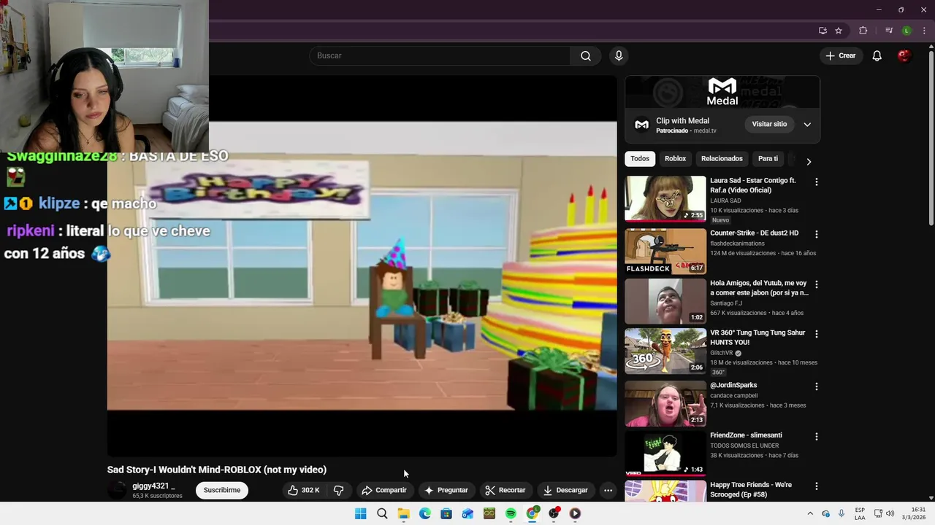Image resolution: width=935 pixels, height=525 pixels.
Task: Click the video player area
Action: click(x=362, y=266)
